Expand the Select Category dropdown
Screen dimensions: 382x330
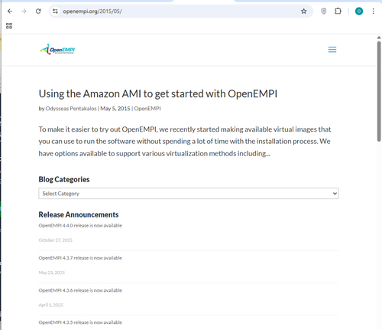pyautogui.click(x=189, y=194)
